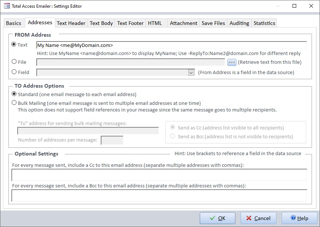Click the Total Access Emailer title bar icon
320x227 pixels.
(x=7, y=6)
